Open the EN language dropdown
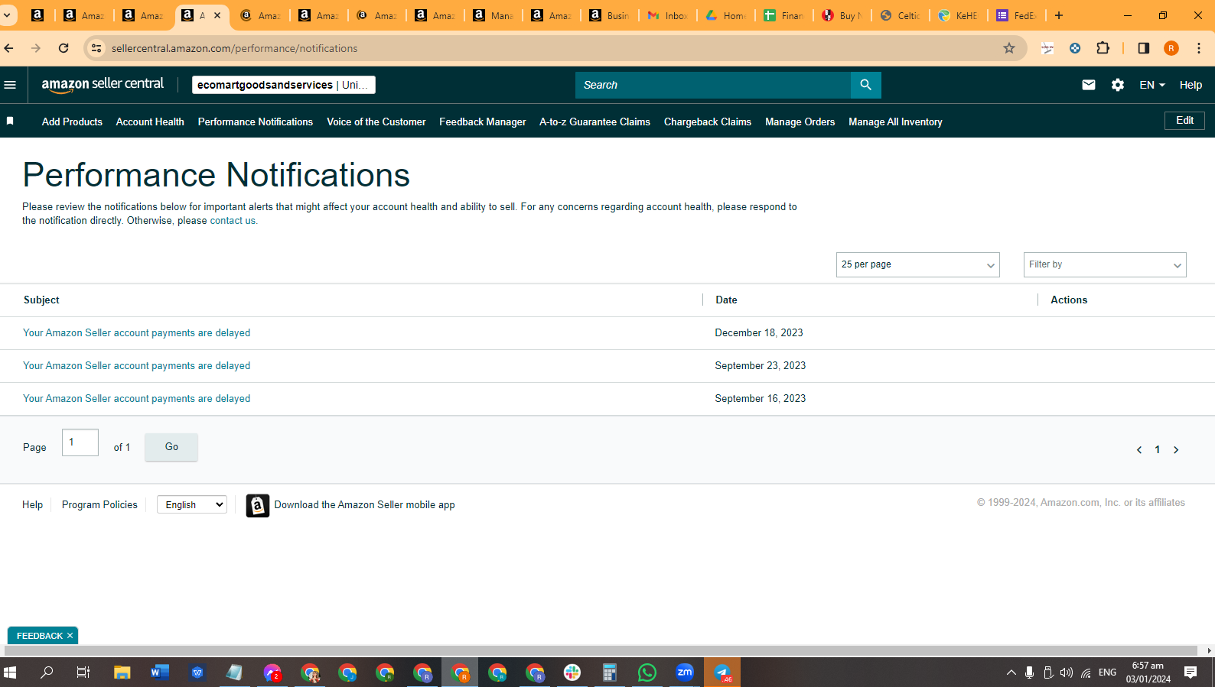Image resolution: width=1215 pixels, height=687 pixels. tap(1151, 85)
